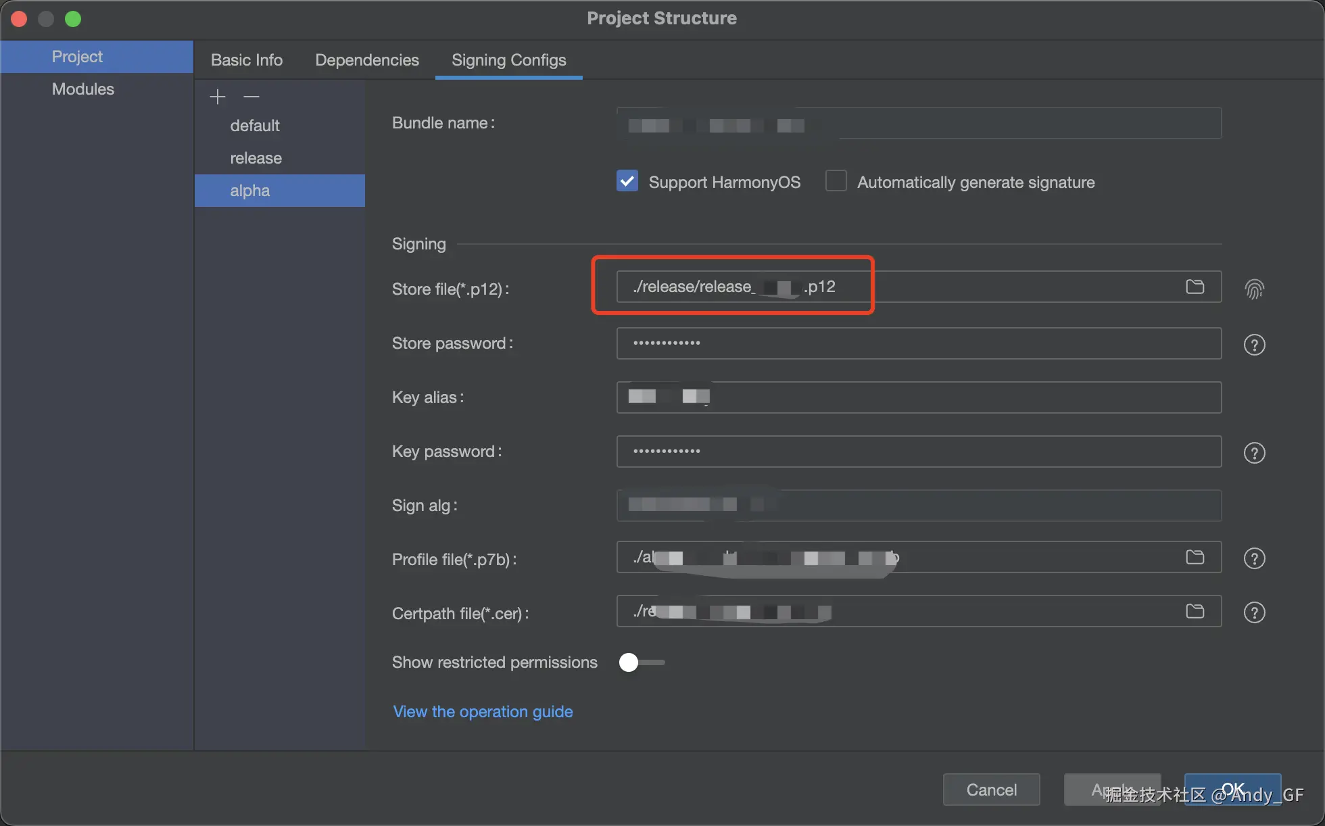Open View the operation guide link
Screen dimensions: 1325x826
coord(483,712)
